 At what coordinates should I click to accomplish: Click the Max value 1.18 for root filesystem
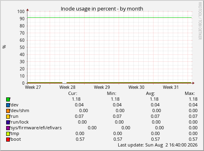click(x=193, y=99)
